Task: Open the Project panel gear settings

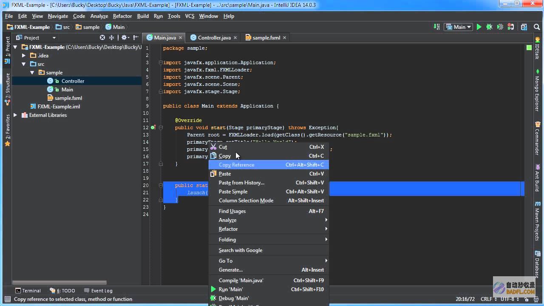Action: 125,37
